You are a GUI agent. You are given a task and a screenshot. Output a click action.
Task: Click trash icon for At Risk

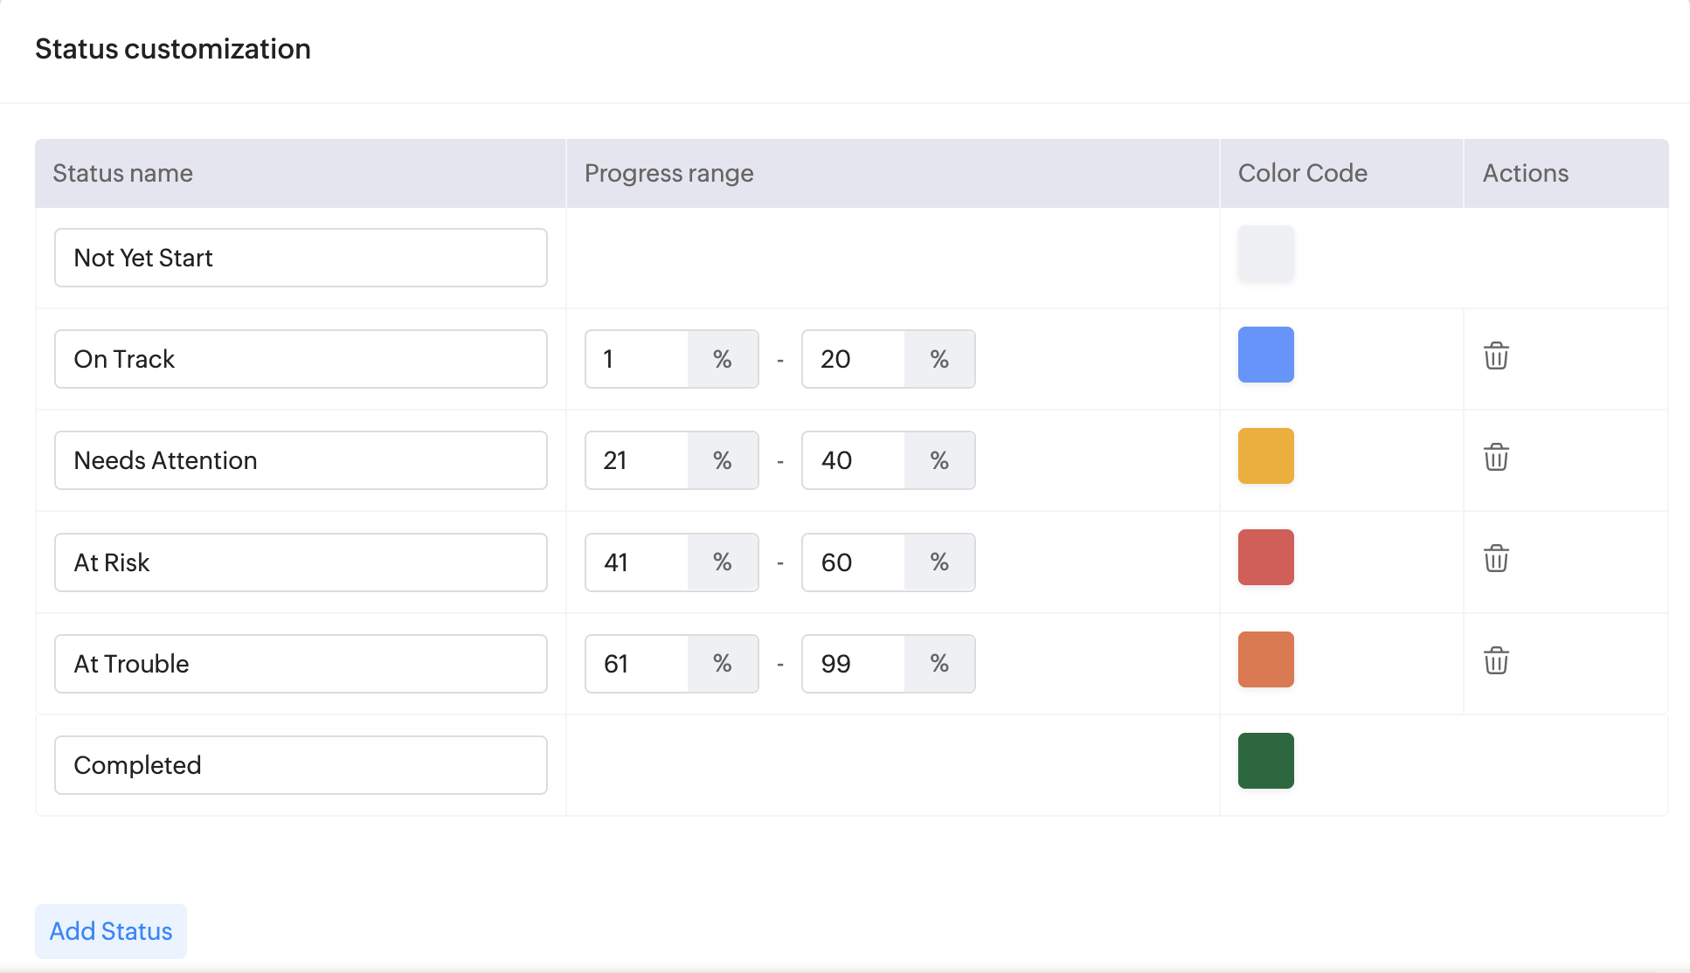1496,559
